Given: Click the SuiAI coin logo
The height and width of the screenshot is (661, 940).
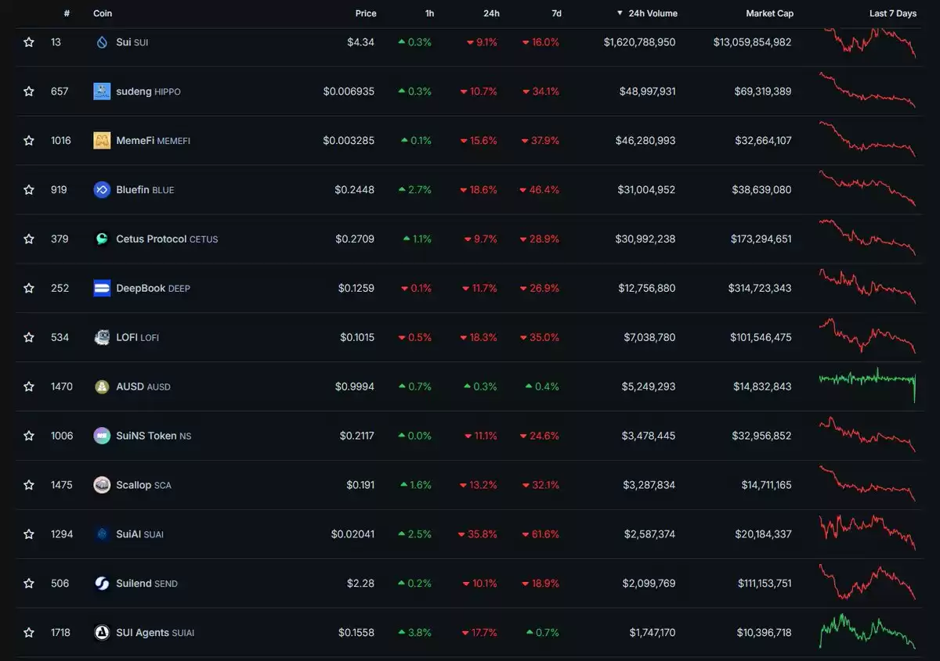Looking at the screenshot, I should (x=102, y=534).
